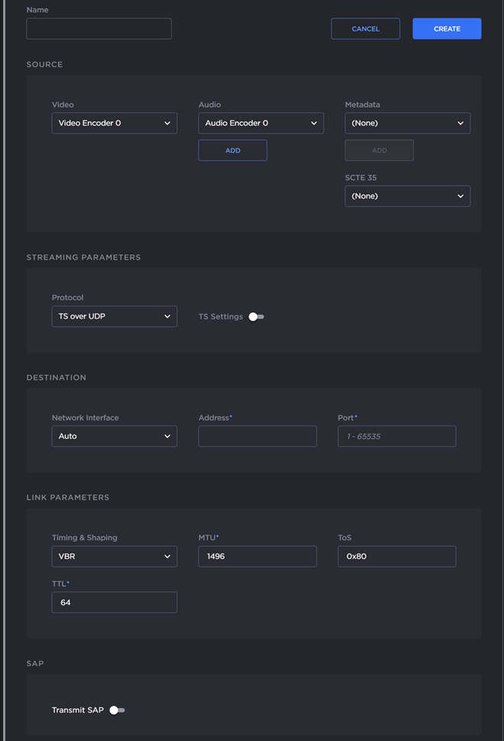Open the SCTE 35 dropdown
The width and height of the screenshot is (504, 741).
point(407,196)
